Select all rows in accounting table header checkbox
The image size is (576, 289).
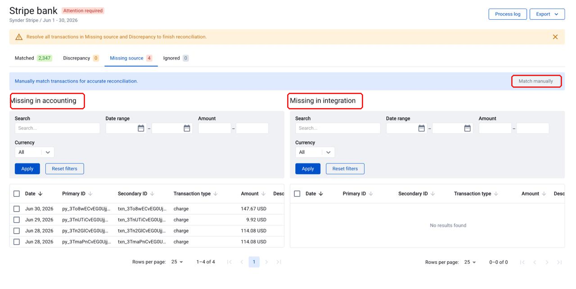(x=17, y=194)
